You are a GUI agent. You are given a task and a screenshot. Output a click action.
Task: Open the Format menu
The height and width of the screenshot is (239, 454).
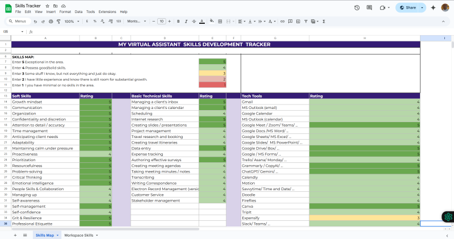[x=65, y=12]
